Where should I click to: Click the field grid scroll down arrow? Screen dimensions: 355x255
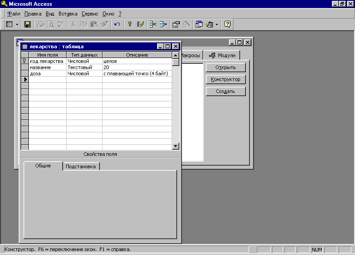pyautogui.click(x=175, y=146)
